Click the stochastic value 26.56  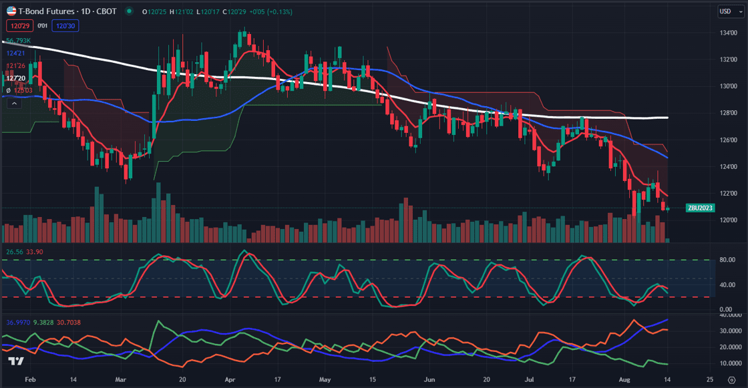(x=14, y=252)
